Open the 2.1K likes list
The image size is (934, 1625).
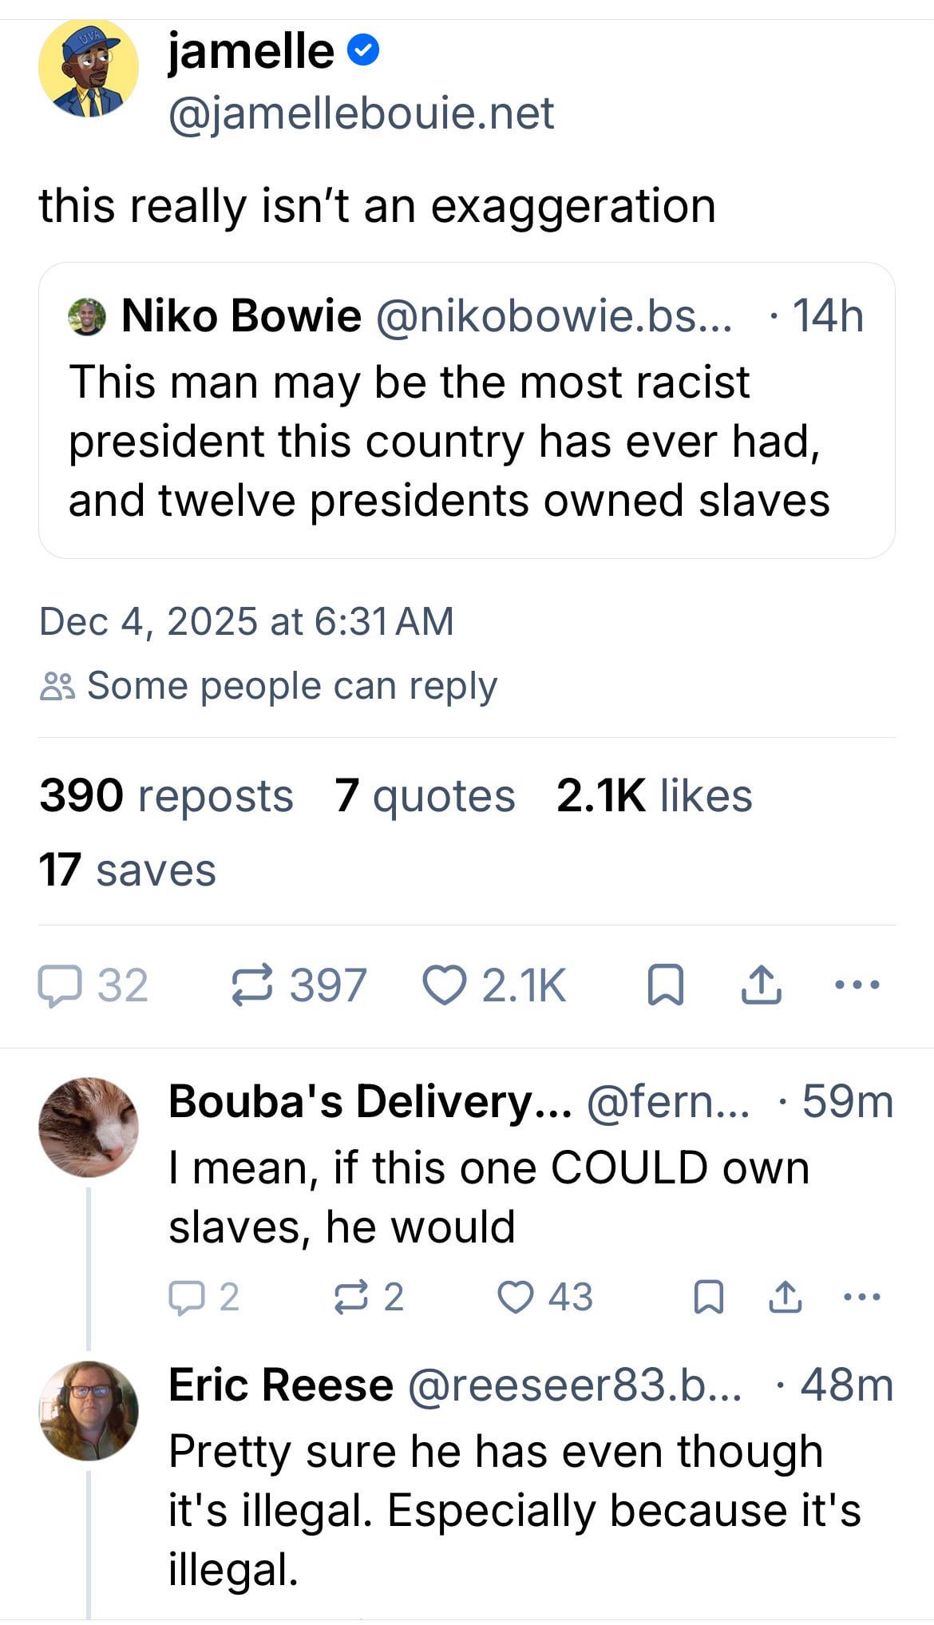click(654, 796)
